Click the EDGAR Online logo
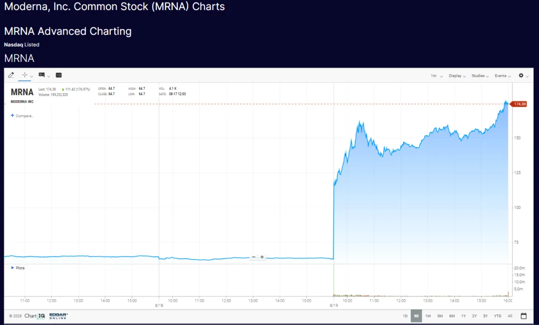The image size is (539, 325). pos(58,316)
